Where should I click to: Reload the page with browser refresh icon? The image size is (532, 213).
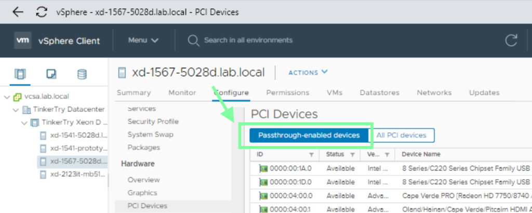click(42, 12)
